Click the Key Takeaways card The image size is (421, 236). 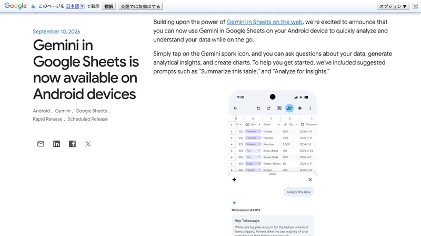[273, 226]
